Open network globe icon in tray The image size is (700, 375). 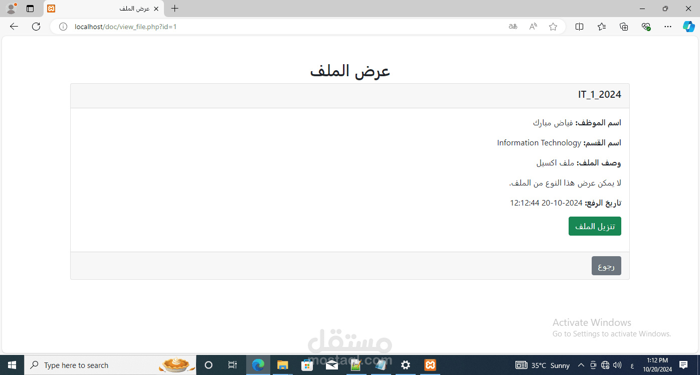[605, 365]
